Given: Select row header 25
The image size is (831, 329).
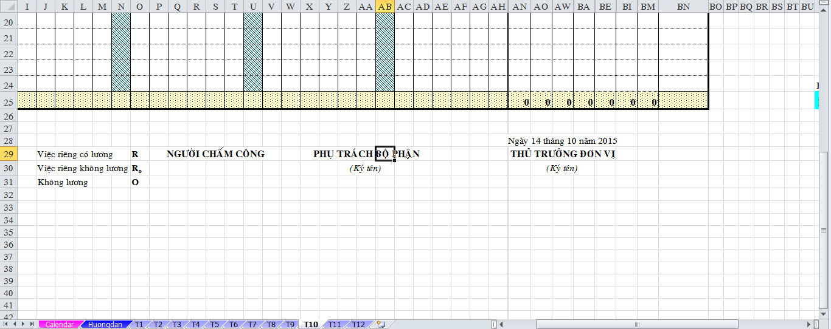Looking at the screenshot, I should (9, 102).
